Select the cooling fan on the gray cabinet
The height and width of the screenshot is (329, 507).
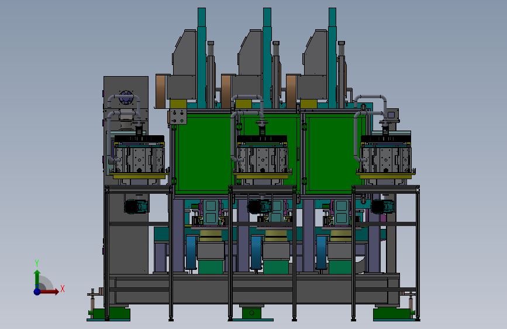[126, 97]
